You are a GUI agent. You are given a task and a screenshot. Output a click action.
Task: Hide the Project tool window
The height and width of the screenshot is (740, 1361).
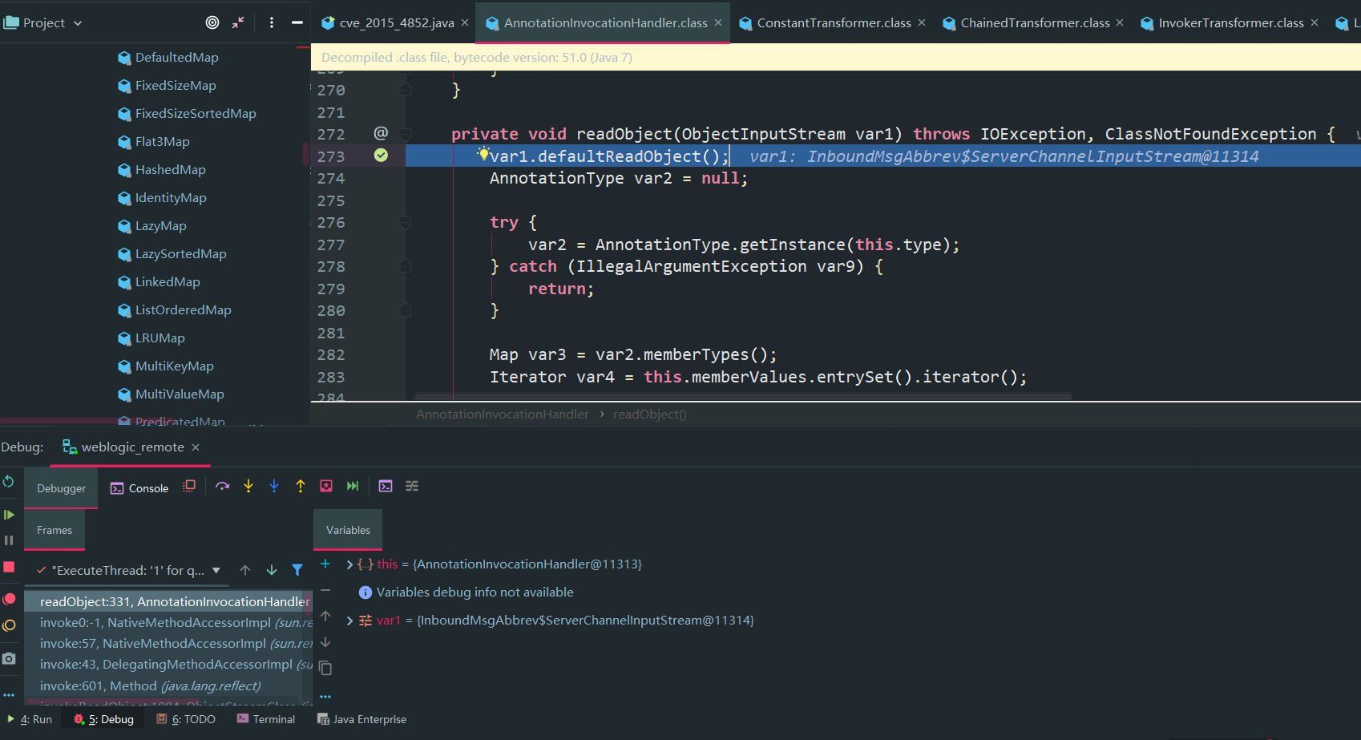click(297, 22)
